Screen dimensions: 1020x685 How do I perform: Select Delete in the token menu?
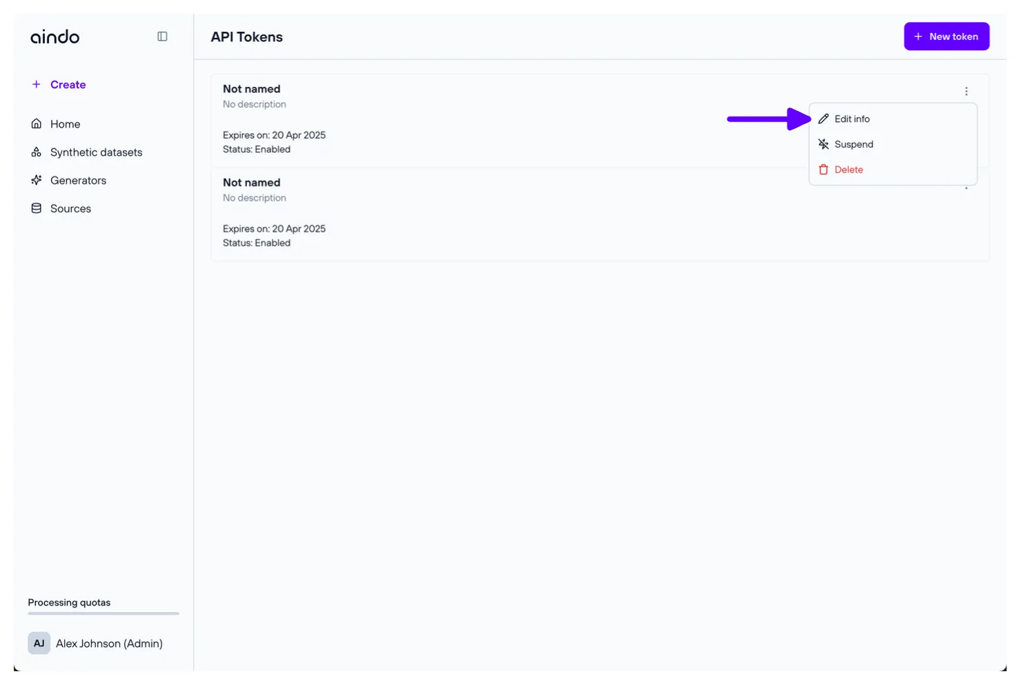tap(848, 170)
